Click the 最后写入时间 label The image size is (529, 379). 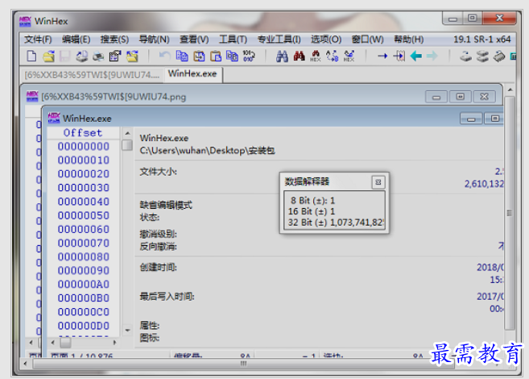pyautogui.click(x=167, y=297)
